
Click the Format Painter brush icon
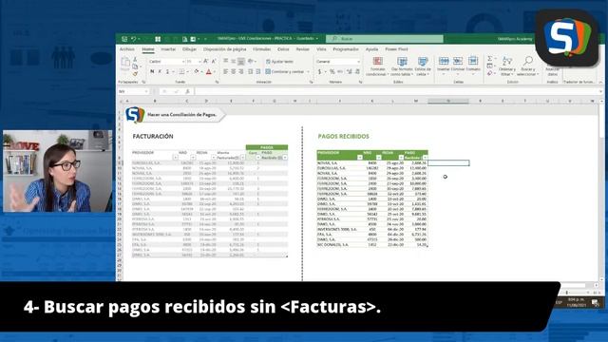click(135, 74)
